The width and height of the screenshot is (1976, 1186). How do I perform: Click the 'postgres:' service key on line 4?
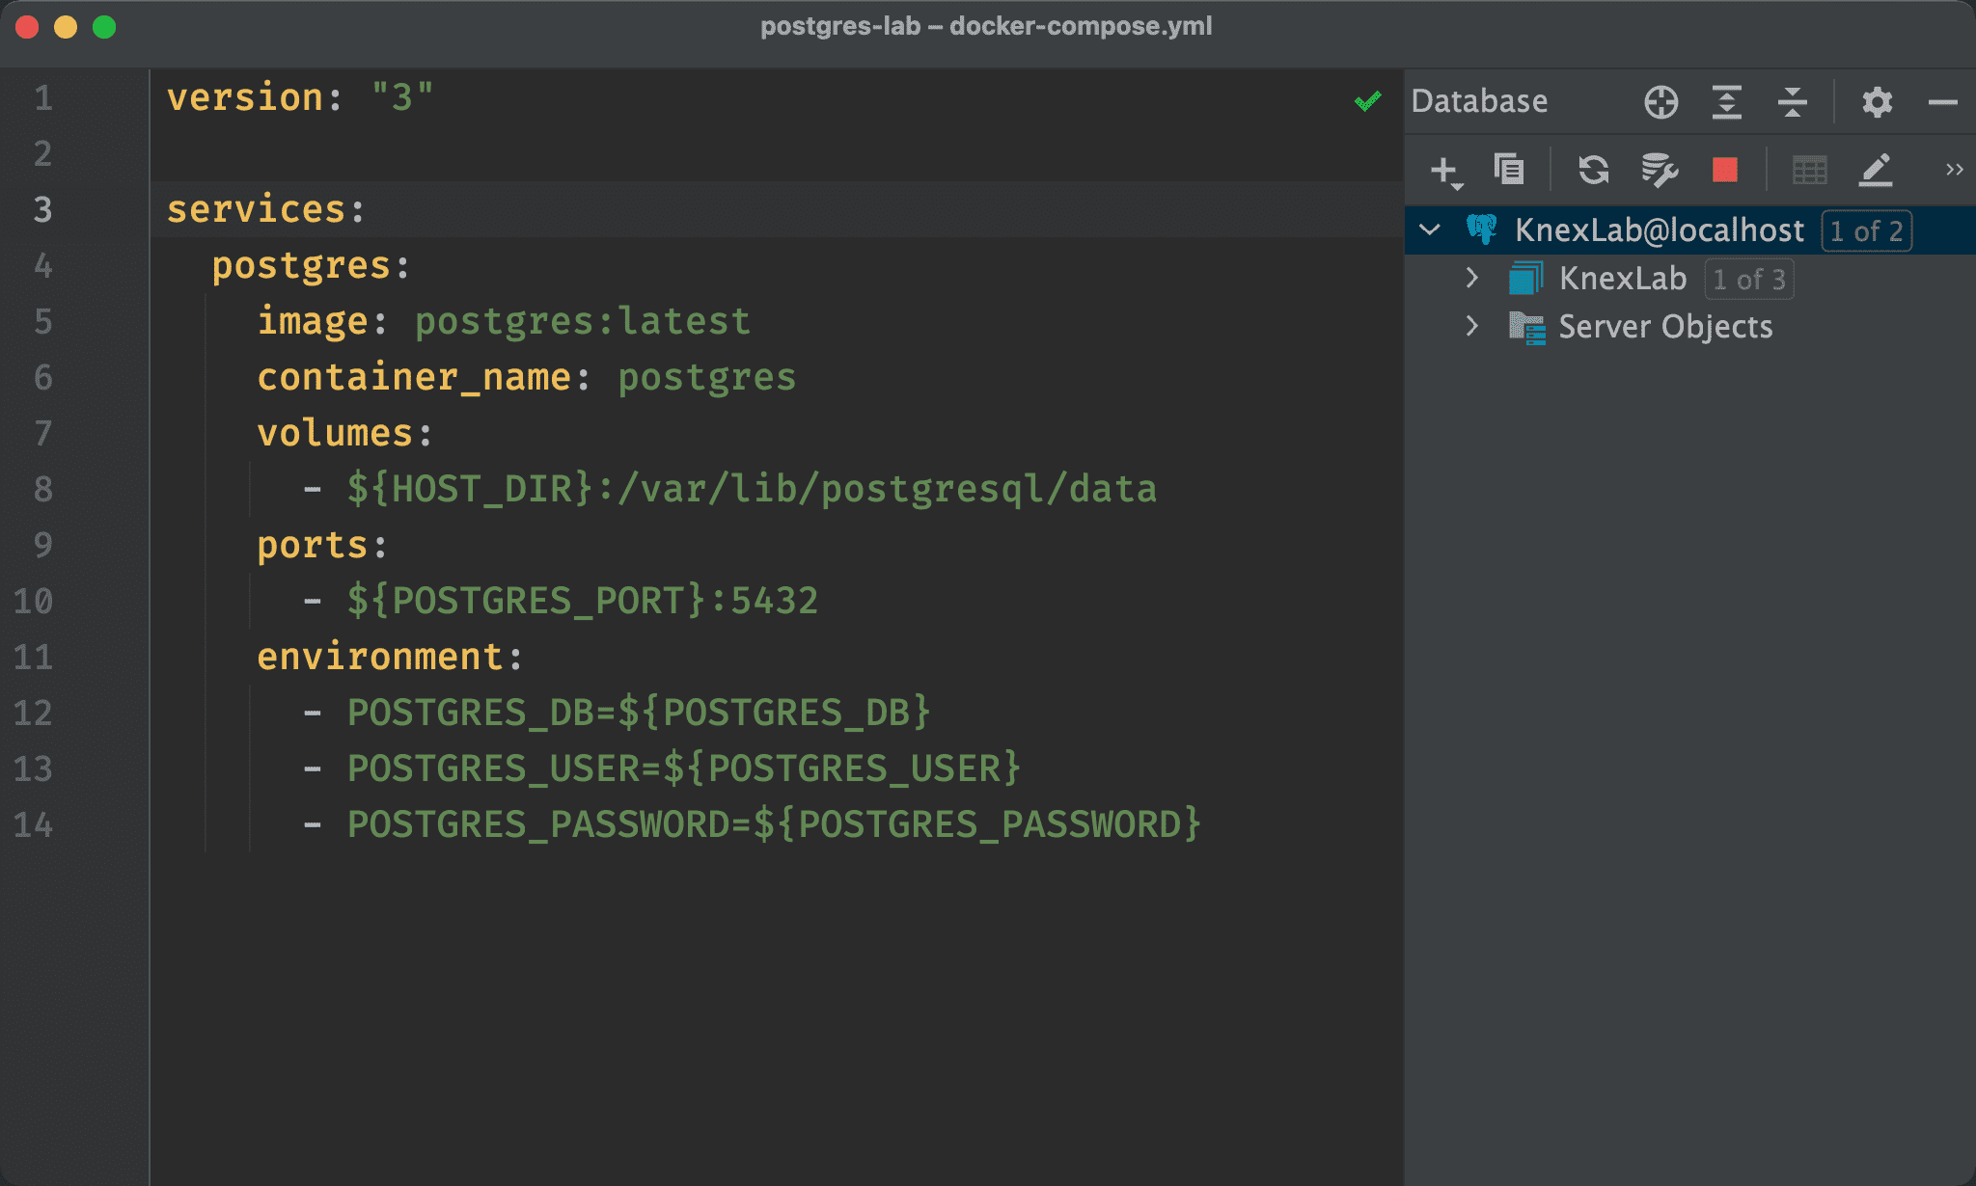[311, 265]
